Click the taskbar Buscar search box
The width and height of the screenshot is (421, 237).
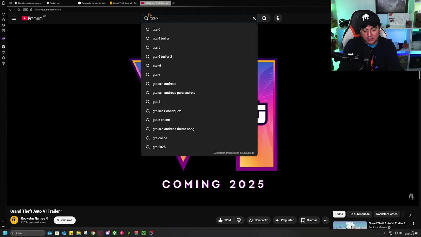27,233
